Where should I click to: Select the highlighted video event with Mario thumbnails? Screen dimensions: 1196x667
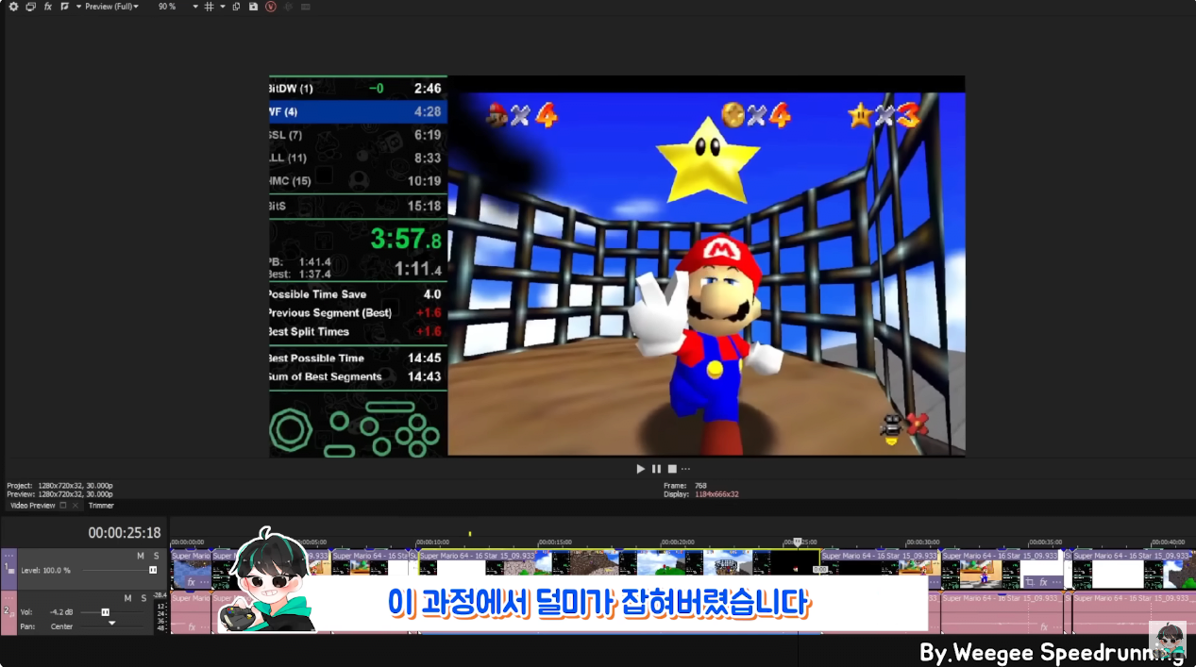619,562
